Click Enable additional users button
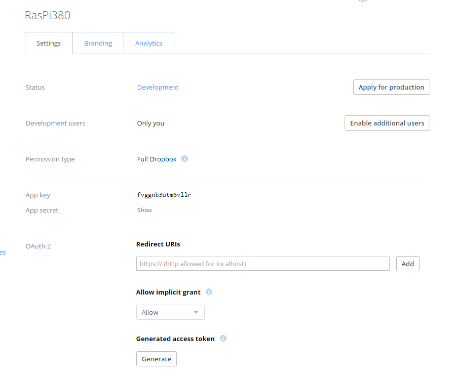The image size is (456, 376). 387,123
